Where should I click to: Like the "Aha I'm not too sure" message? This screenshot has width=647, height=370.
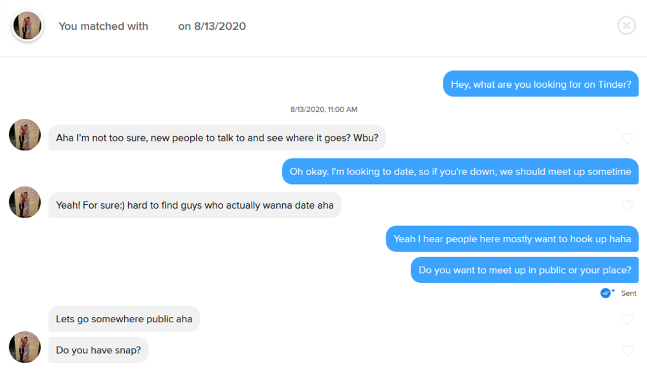(x=627, y=138)
